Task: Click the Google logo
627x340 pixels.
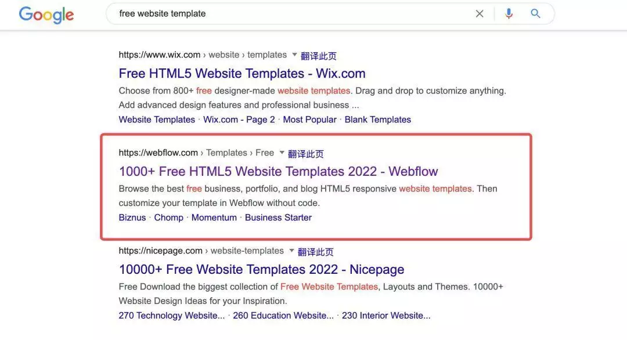Action: (46, 15)
